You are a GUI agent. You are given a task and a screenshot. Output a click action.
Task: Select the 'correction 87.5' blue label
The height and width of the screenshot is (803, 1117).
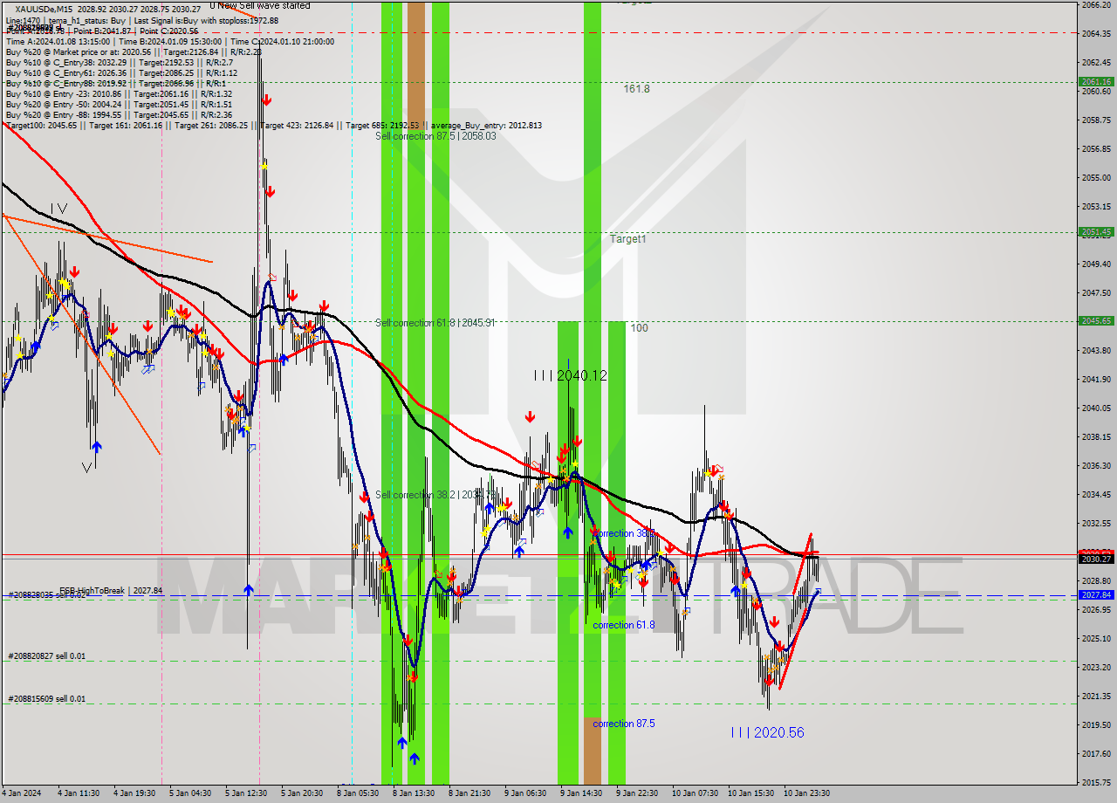coord(624,724)
